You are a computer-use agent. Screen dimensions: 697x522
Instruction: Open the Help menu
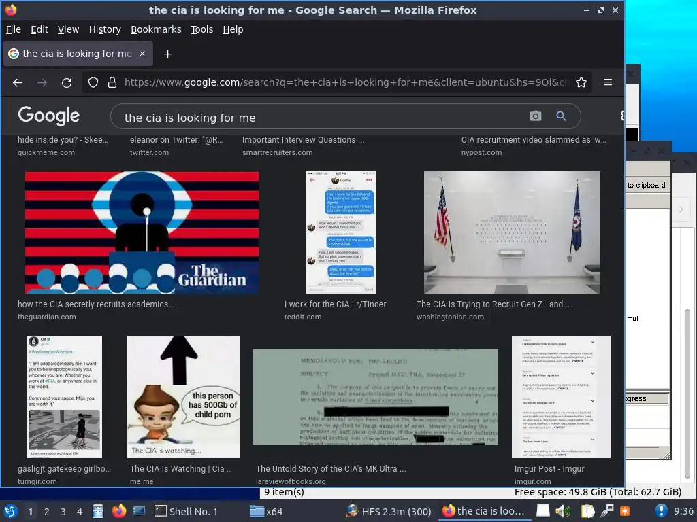233,29
